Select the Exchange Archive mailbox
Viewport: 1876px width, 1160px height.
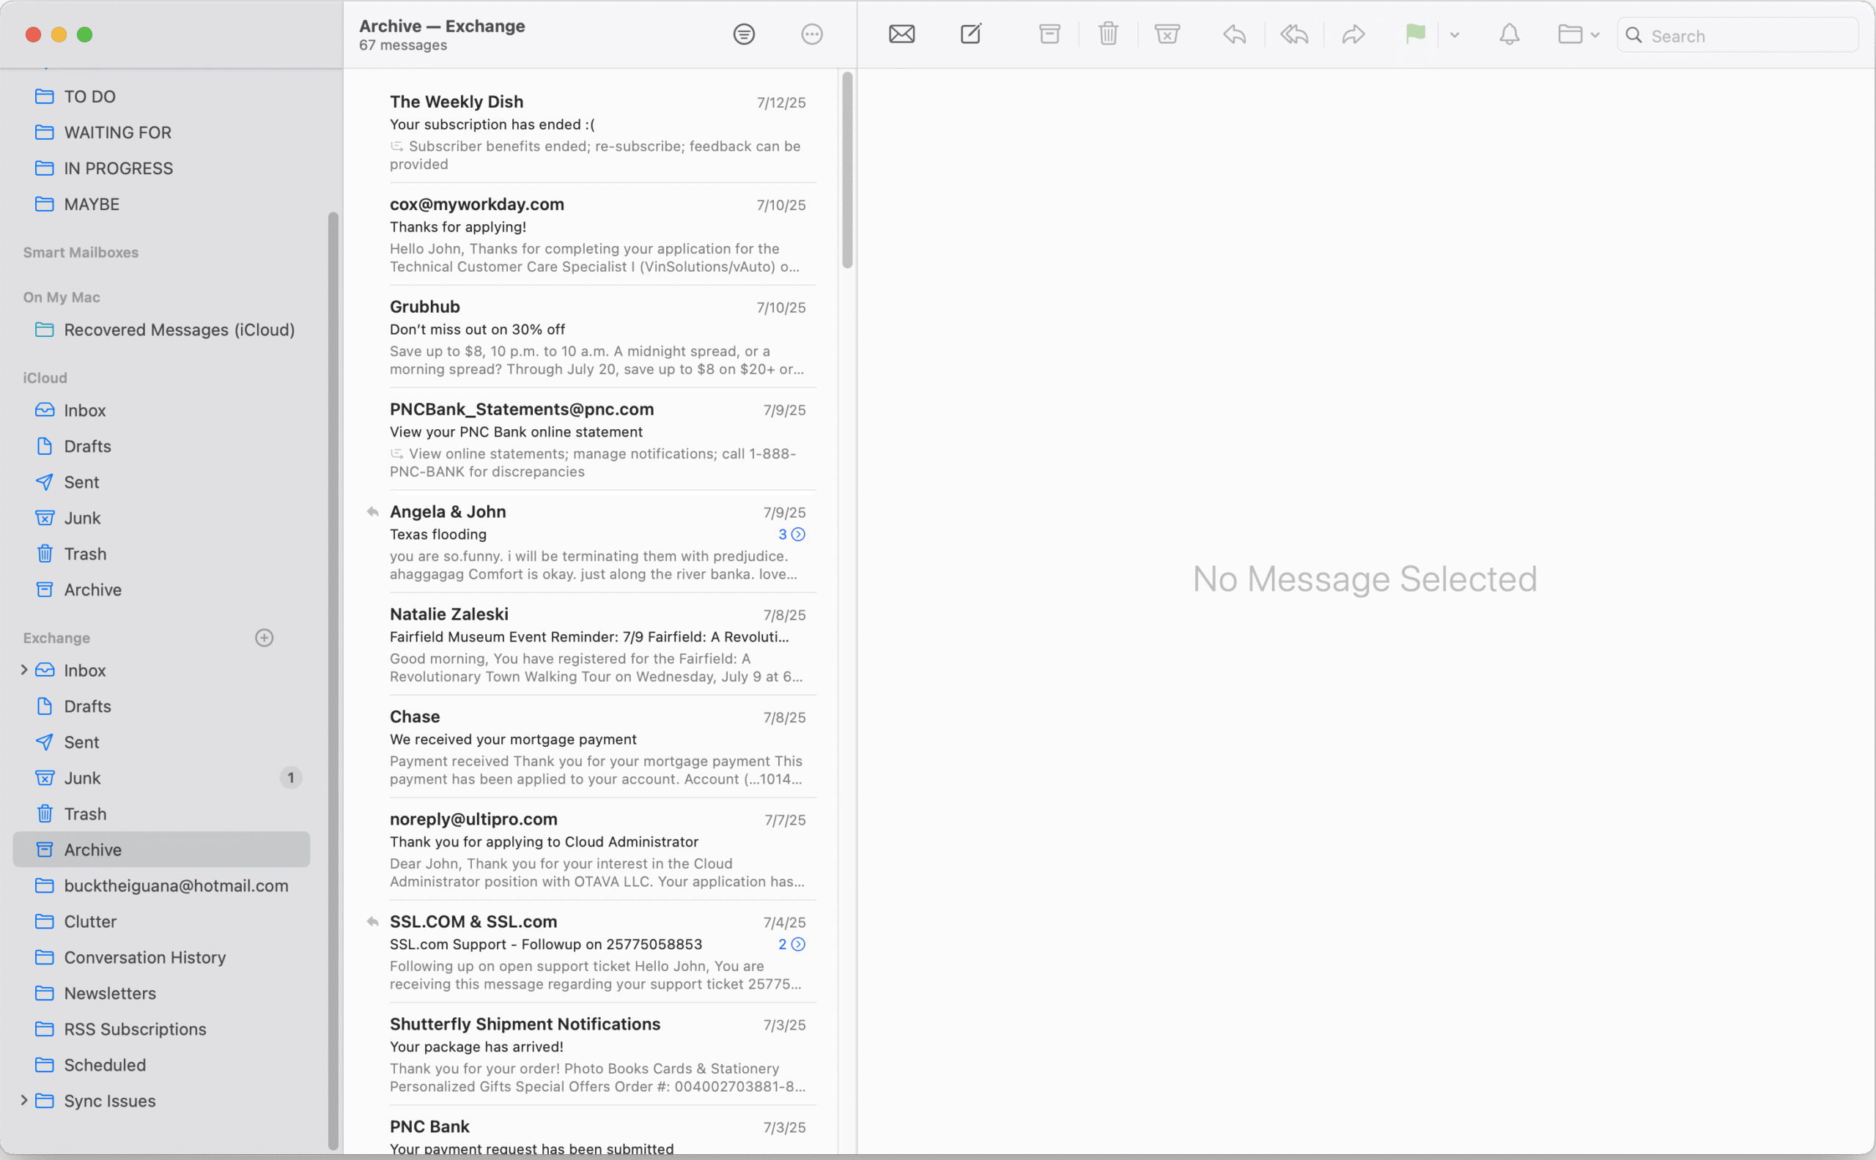[161, 849]
